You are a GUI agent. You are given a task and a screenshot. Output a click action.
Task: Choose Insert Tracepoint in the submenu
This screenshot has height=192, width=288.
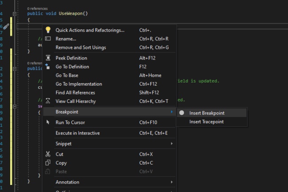pyautogui.click(x=212, y=121)
